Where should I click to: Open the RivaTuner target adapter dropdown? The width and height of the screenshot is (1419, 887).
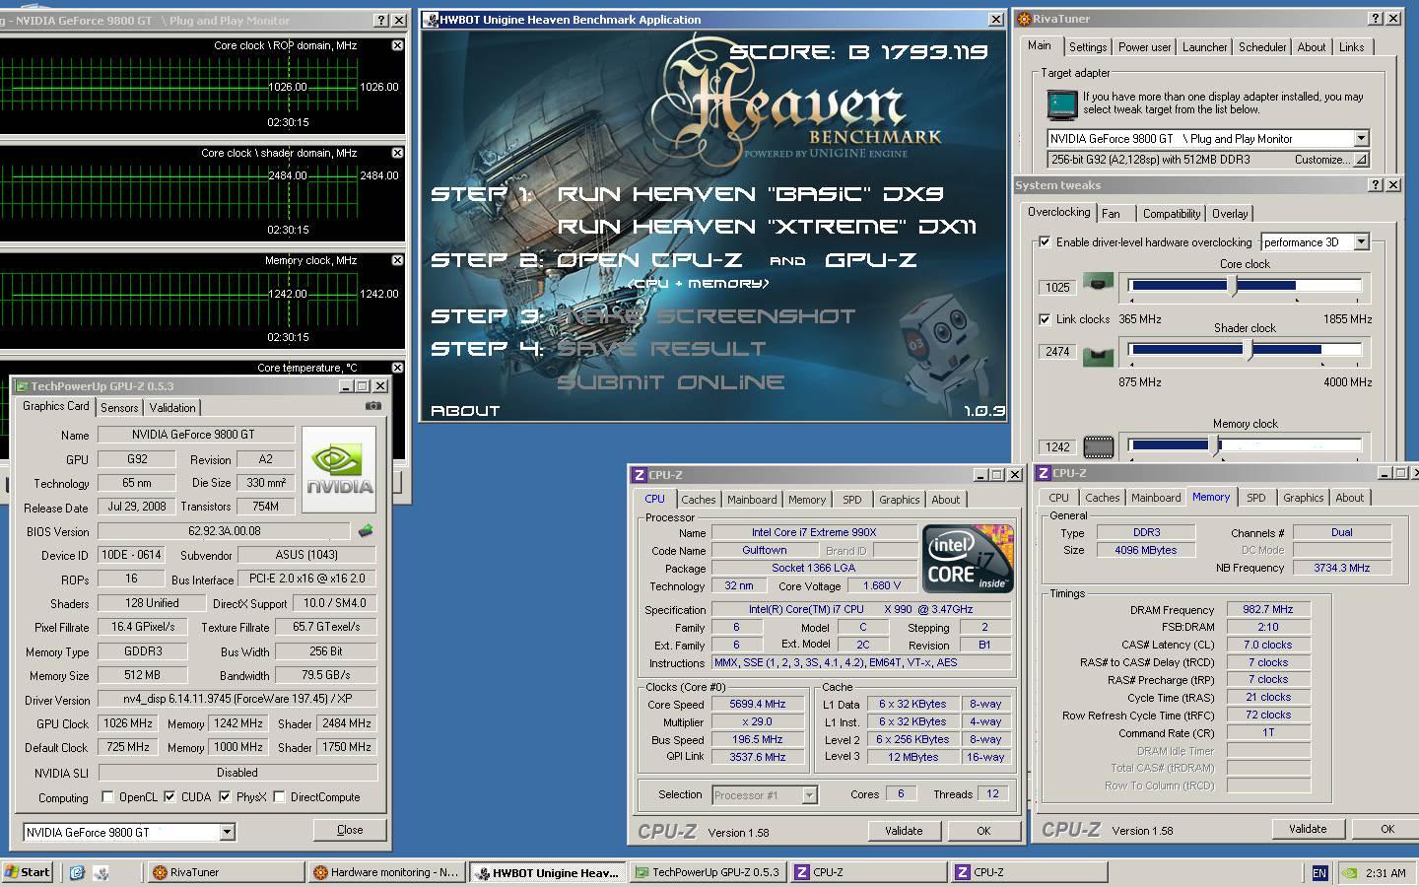[1361, 139]
